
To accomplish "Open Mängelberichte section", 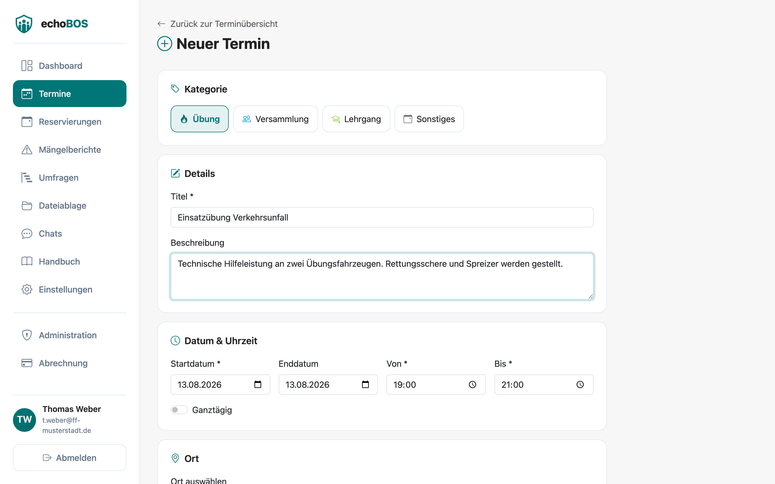I will click(x=69, y=150).
